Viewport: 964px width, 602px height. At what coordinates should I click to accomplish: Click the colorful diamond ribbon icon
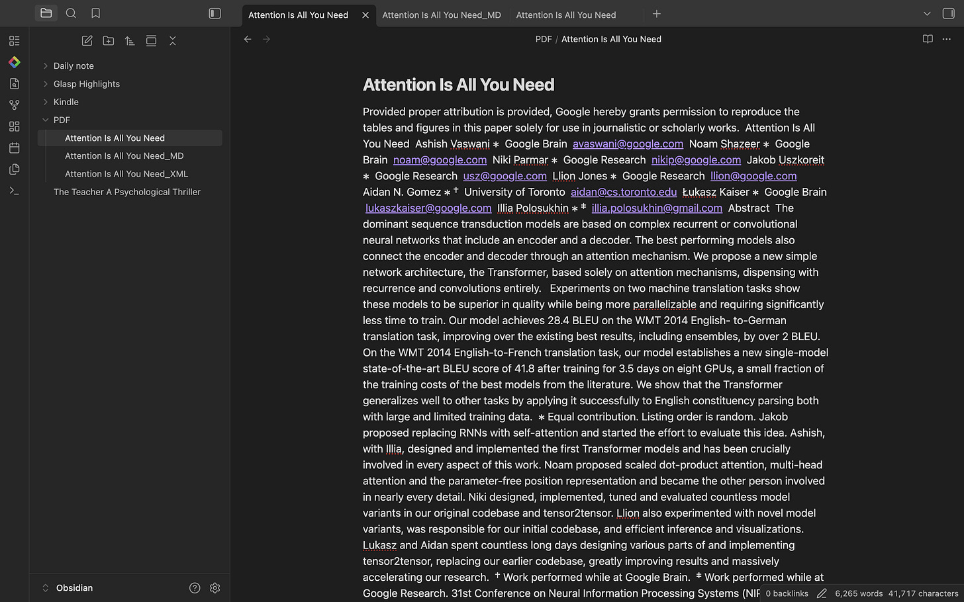(15, 62)
